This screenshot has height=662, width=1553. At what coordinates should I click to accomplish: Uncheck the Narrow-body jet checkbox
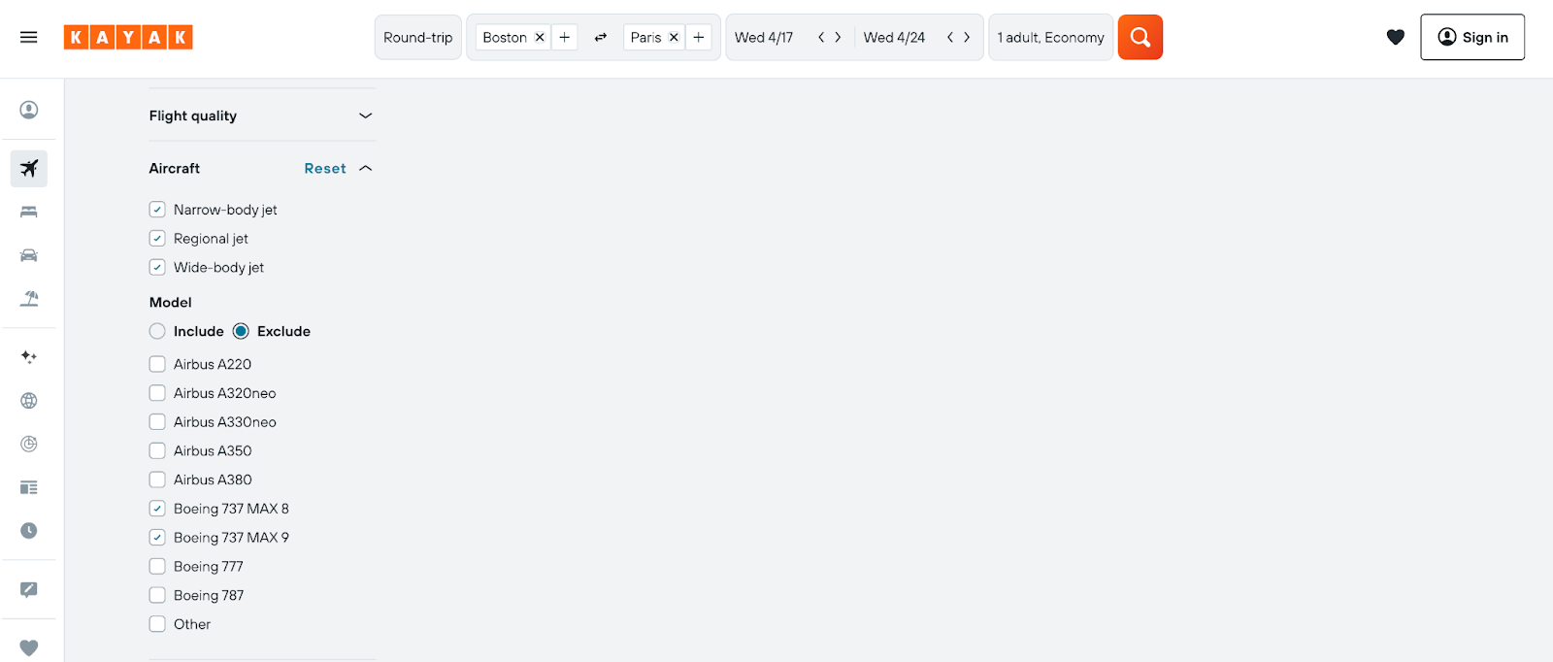click(x=157, y=210)
